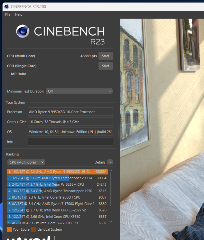Select the 16C/32T @ 3.4 GHz Threadripper row

(58, 191)
